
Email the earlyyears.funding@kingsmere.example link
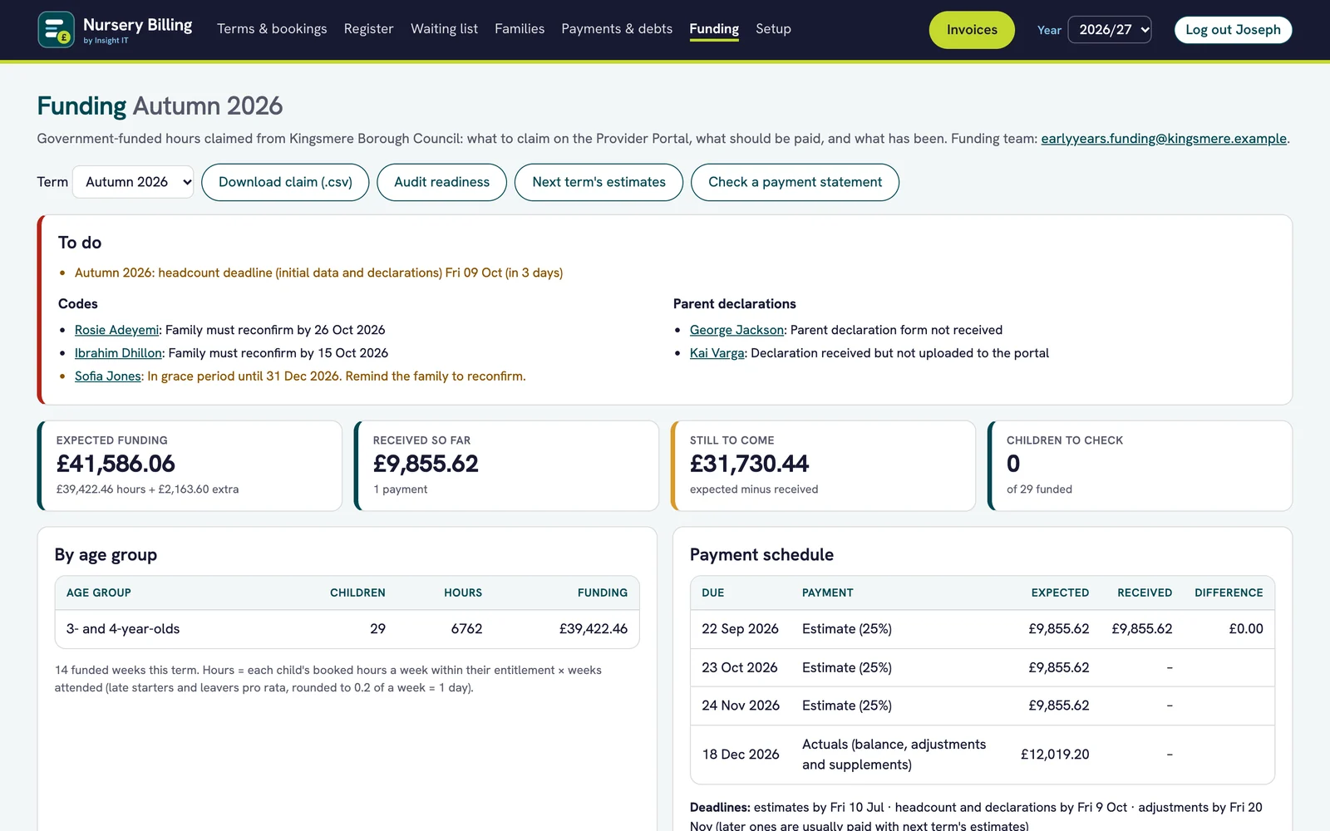(x=1164, y=139)
